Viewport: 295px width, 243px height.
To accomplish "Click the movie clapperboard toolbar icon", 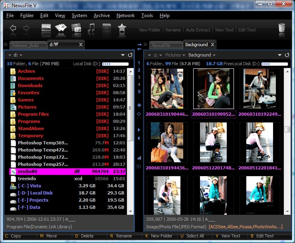I will coord(107,29).
